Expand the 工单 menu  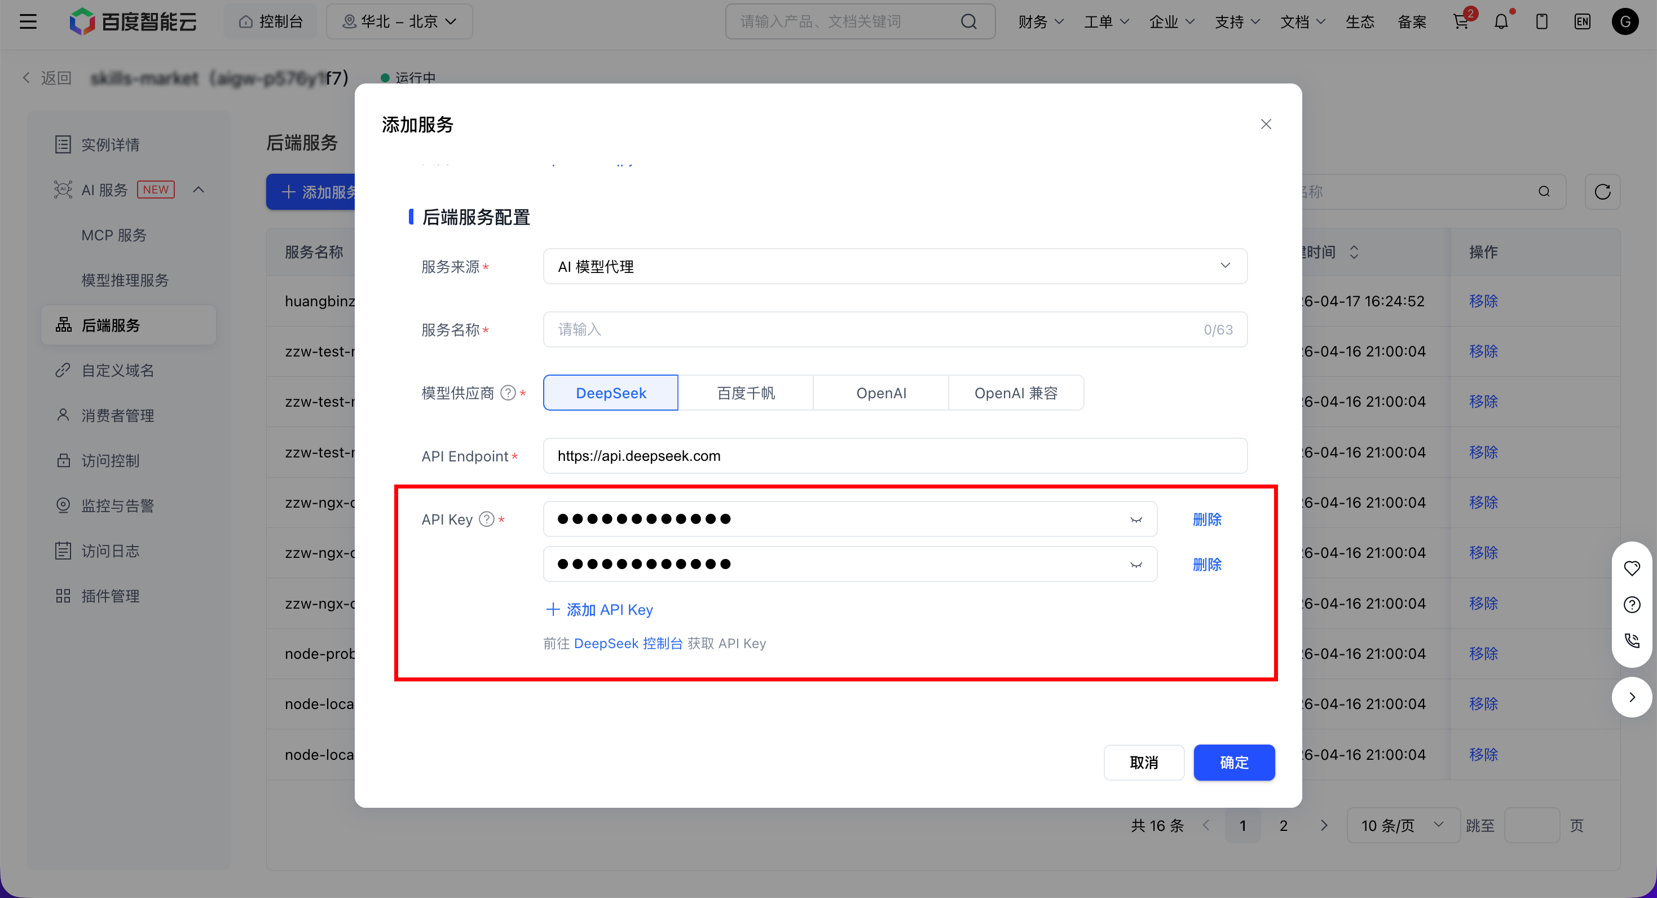point(1107,22)
